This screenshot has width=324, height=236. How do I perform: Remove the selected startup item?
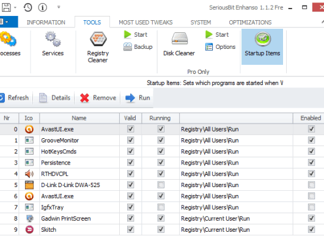[x=98, y=98]
